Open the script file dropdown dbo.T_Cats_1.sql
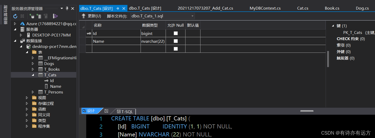375x138 pixels. pos(192,16)
